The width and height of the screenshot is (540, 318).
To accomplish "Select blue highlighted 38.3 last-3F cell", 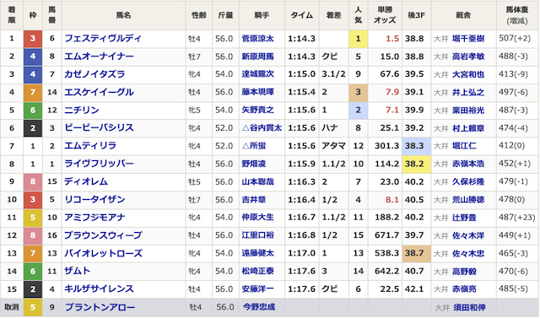I will pyautogui.click(x=416, y=146).
